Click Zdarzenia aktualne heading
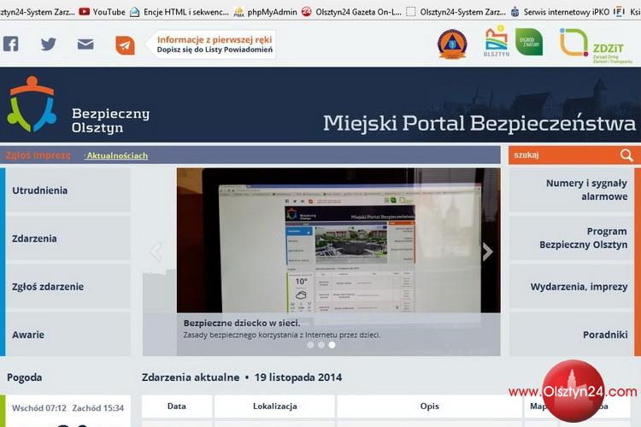This screenshot has height=427, width=641. pos(191,377)
